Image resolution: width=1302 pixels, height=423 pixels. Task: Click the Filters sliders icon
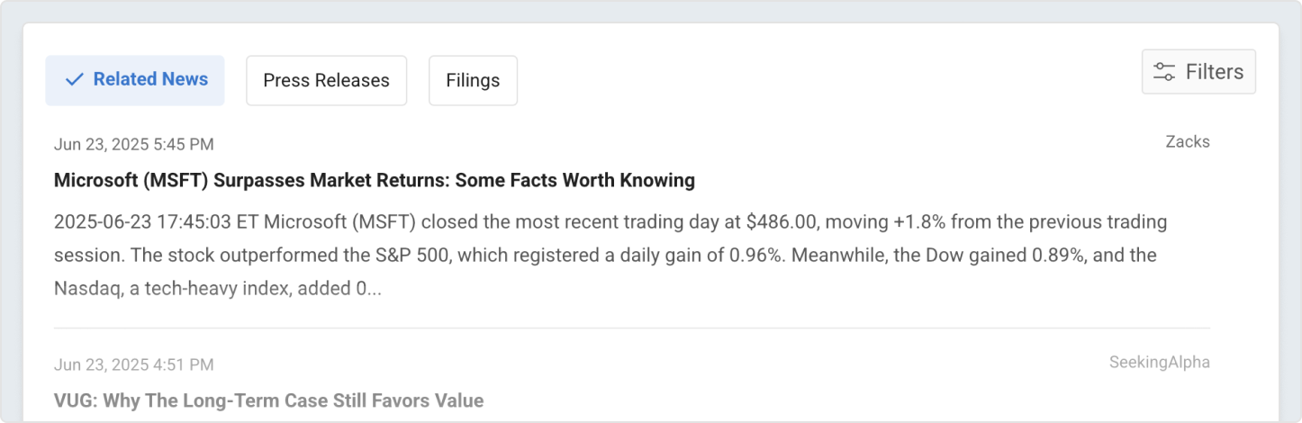point(1164,72)
